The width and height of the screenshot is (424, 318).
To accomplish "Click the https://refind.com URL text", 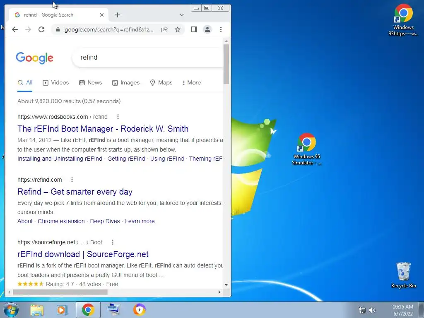I will (x=39, y=180).
